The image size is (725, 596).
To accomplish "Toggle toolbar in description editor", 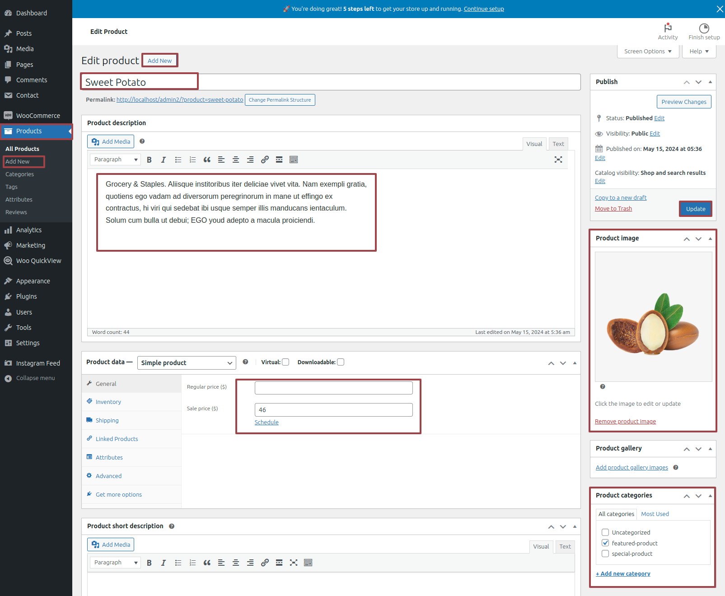I will coord(294,160).
